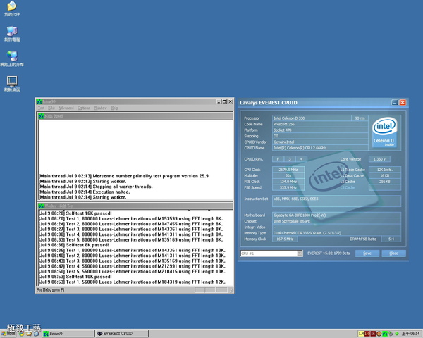Switch to Prime95 via taskbar button
Screen dimensions: 423x338
[68, 334]
